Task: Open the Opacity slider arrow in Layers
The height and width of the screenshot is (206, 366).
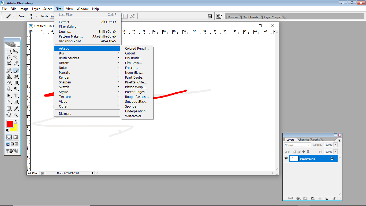Action: (x=335, y=145)
